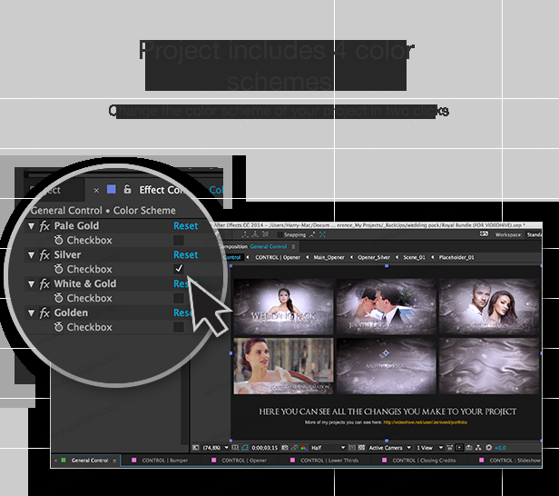Click the Pale Gold Checkbox stopwatch icon
This screenshot has width=559, height=496.
(59, 240)
